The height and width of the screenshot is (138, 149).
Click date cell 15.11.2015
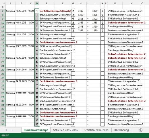pyautogui.click(x=21, y=34)
